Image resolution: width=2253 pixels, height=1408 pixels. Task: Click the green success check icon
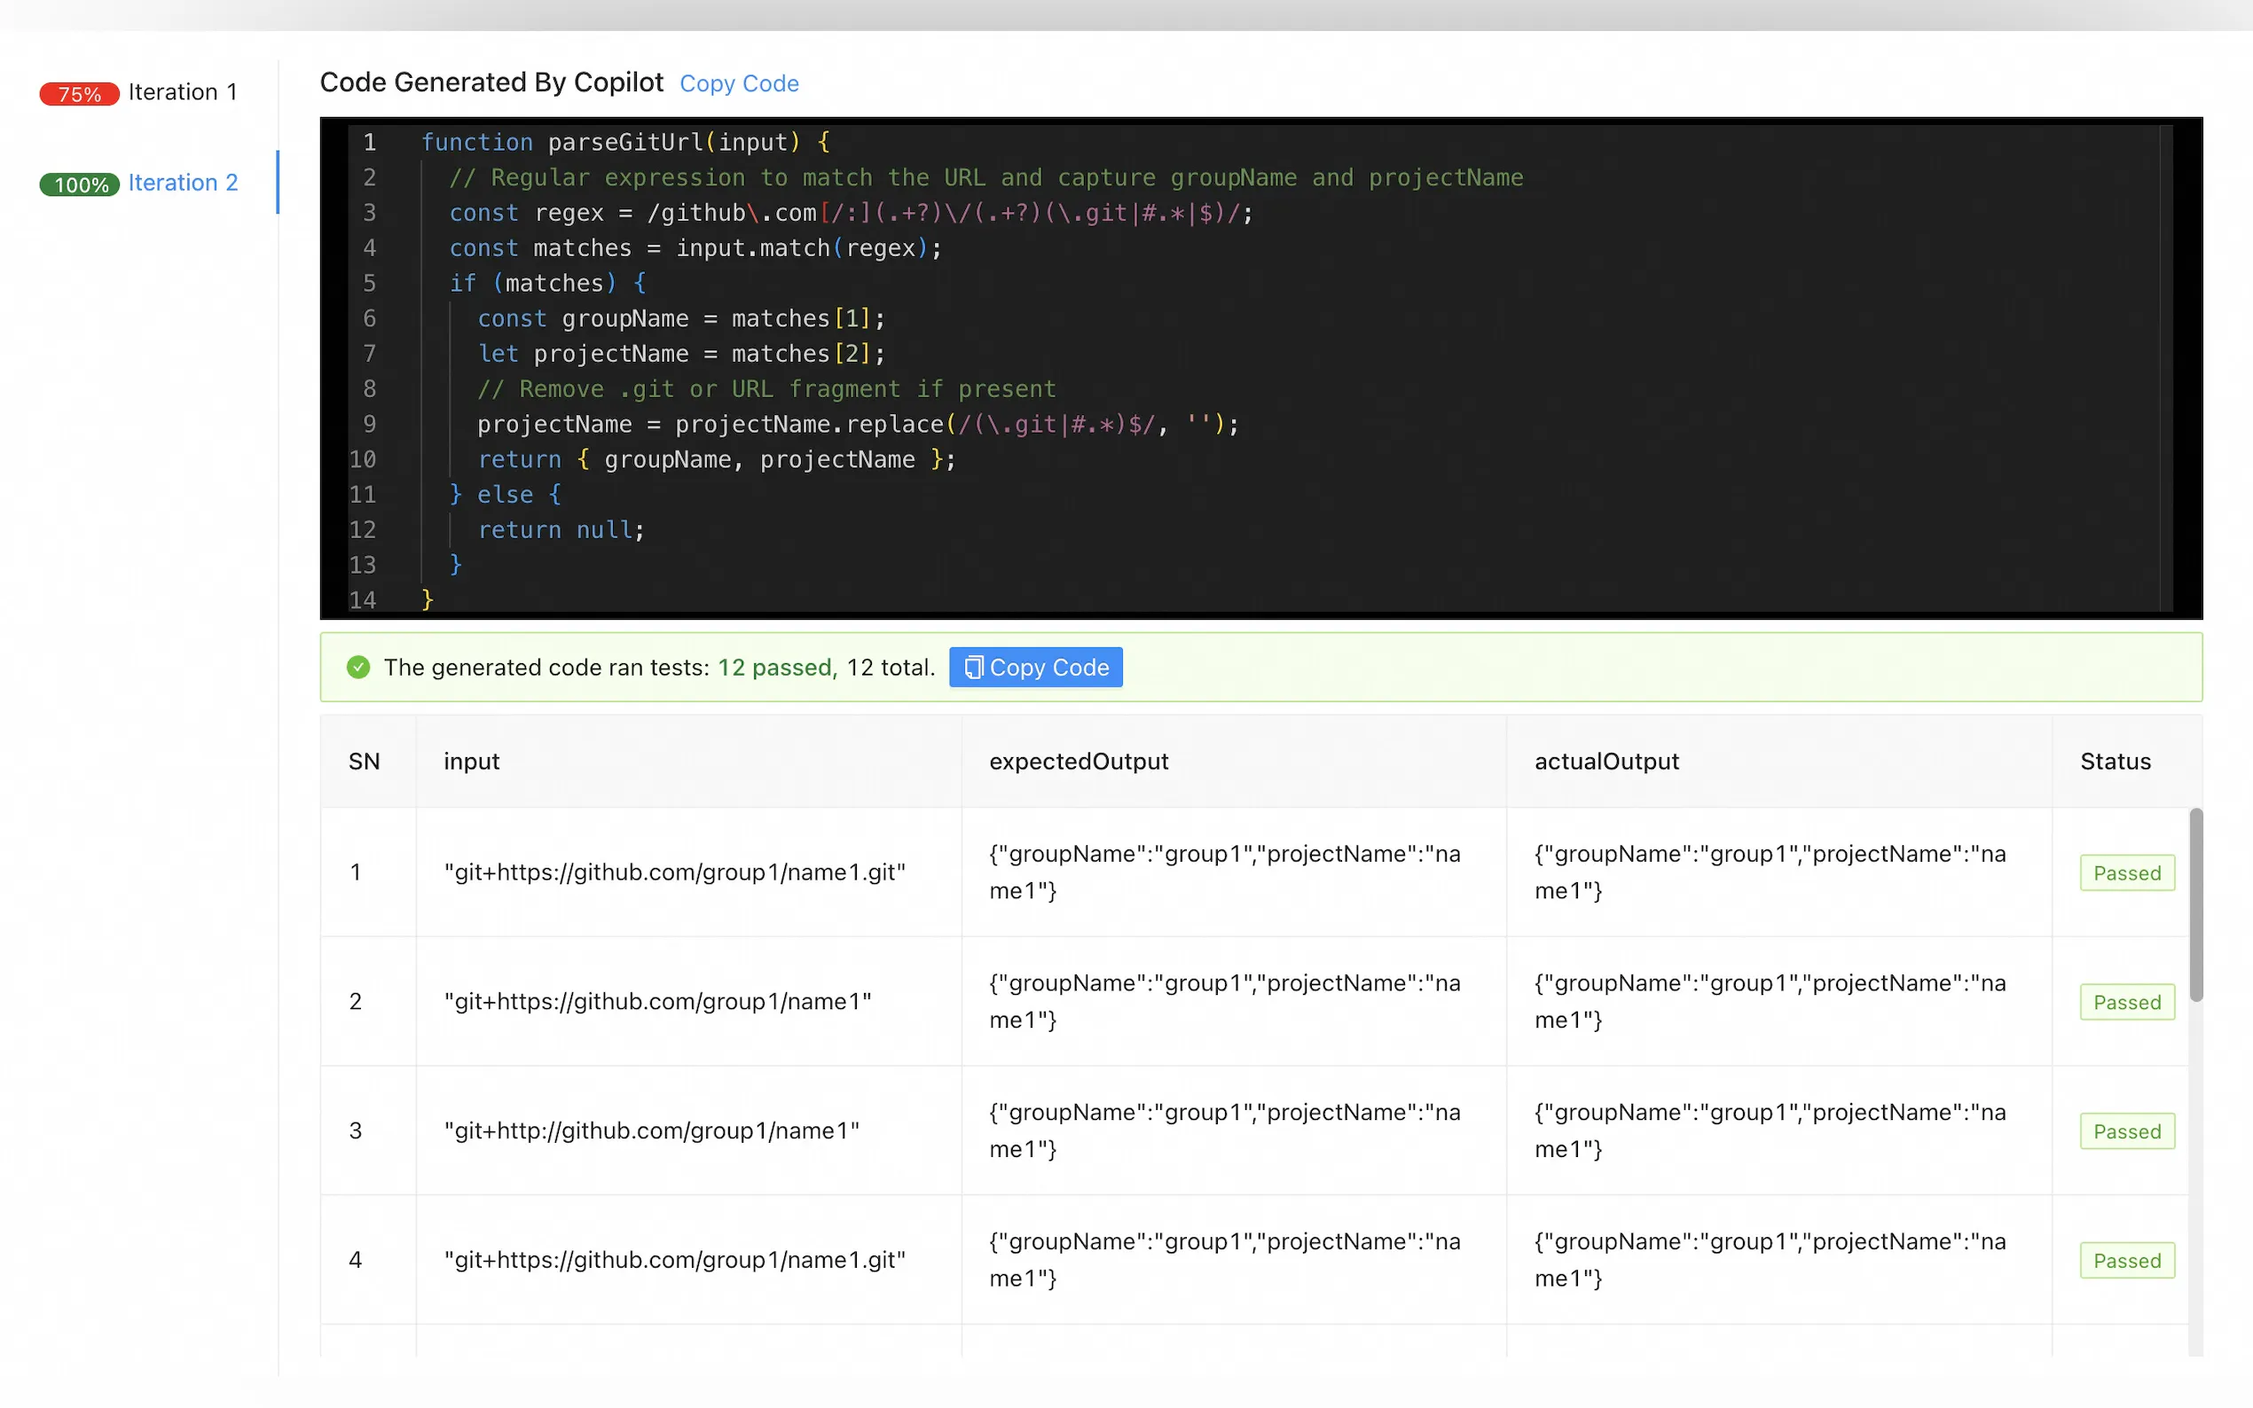coord(358,667)
